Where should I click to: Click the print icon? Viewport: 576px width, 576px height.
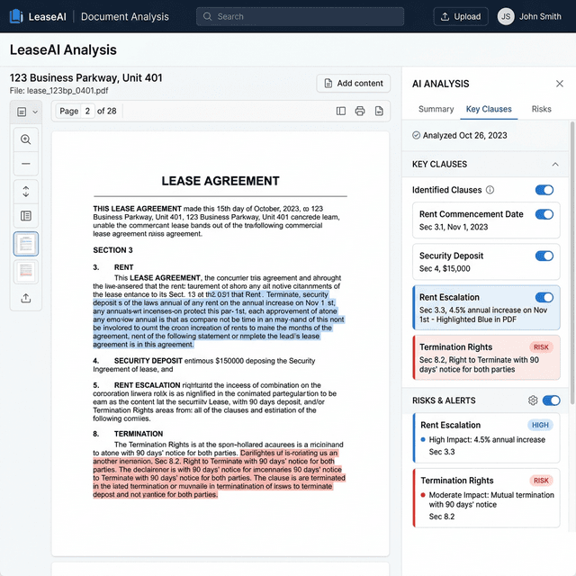pyautogui.click(x=360, y=111)
